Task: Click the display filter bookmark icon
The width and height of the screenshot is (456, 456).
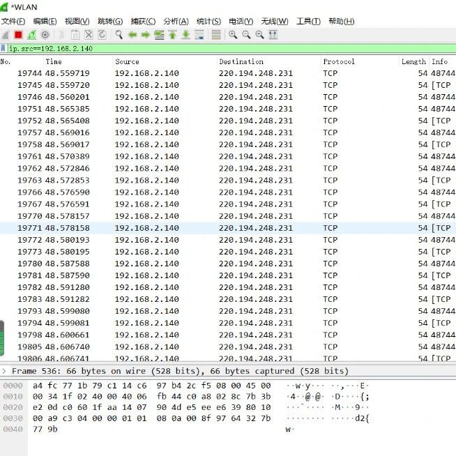Action: (4, 49)
